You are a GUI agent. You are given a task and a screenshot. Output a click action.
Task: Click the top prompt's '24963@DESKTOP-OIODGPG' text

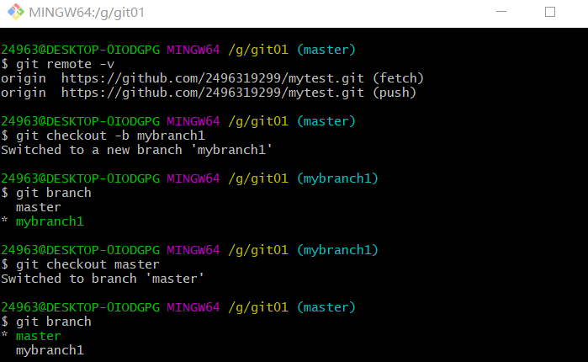click(x=80, y=50)
